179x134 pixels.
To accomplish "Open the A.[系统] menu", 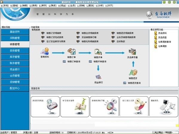I will [x=5, y=6].
